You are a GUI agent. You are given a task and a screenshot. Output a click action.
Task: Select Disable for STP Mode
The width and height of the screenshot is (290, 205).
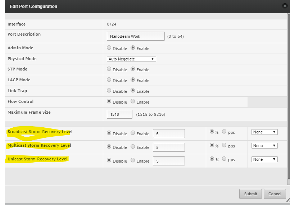109,69
